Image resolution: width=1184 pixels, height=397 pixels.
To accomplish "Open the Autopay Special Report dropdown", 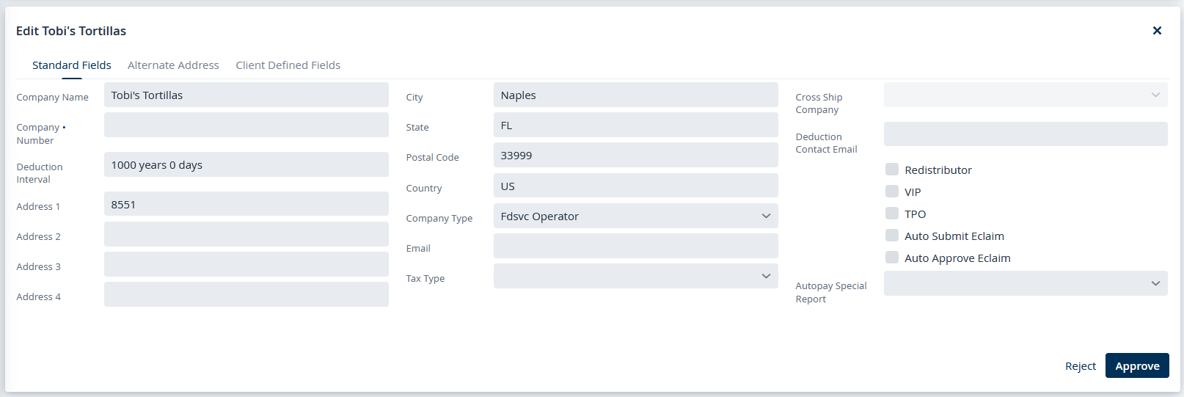I will (x=1026, y=283).
